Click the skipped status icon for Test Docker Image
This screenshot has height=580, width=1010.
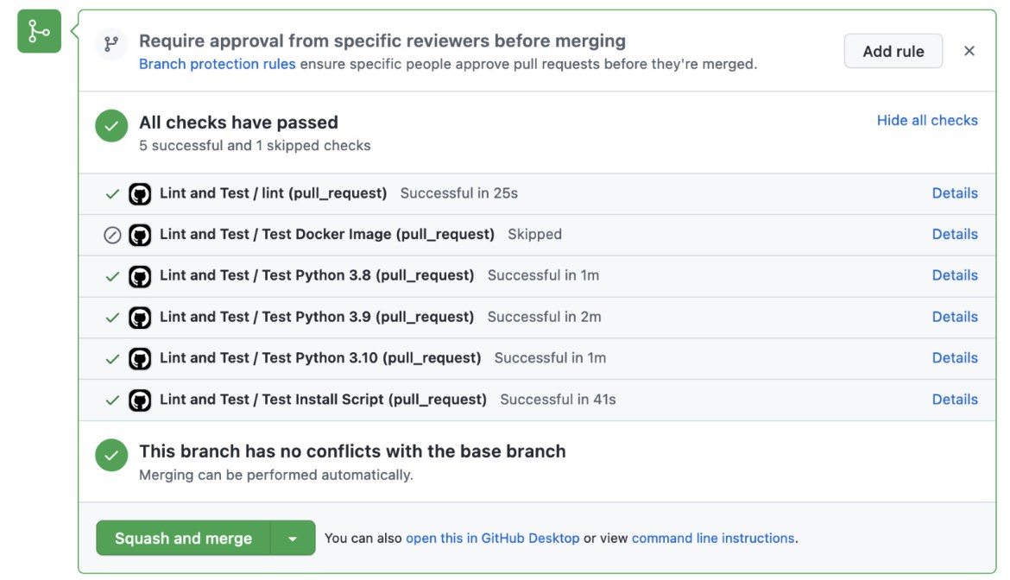coord(111,234)
